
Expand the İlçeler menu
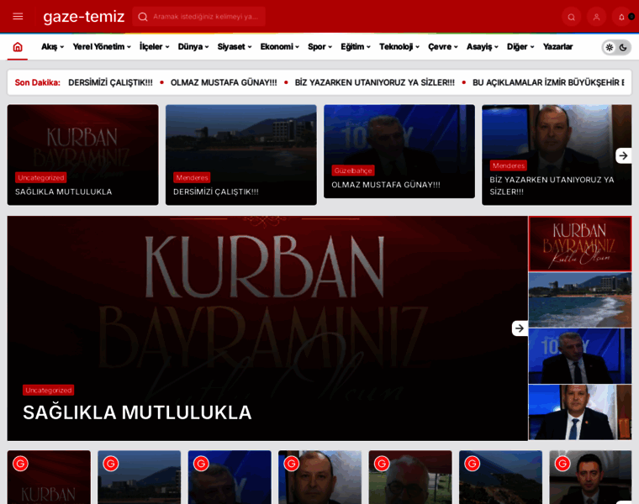[155, 47]
